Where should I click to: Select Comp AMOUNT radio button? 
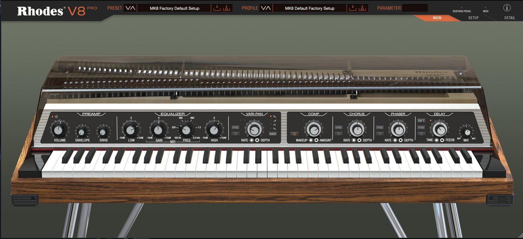(x=316, y=140)
